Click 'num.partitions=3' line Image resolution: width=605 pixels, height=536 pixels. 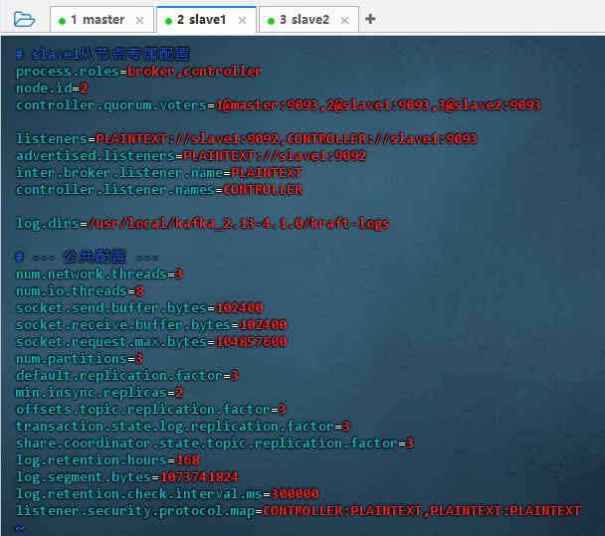[79, 359]
